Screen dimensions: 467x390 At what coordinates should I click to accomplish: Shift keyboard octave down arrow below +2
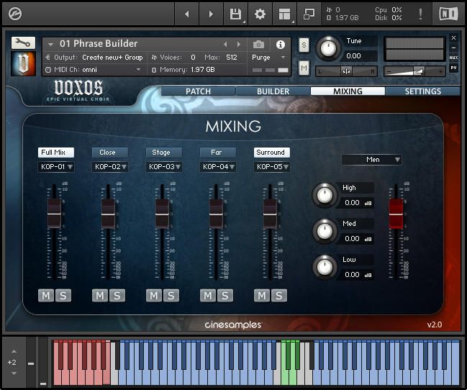(14, 373)
